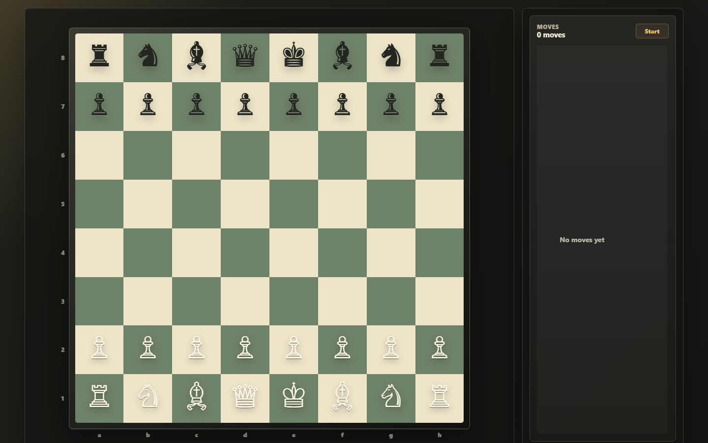Click the empty e5 square

point(294,204)
